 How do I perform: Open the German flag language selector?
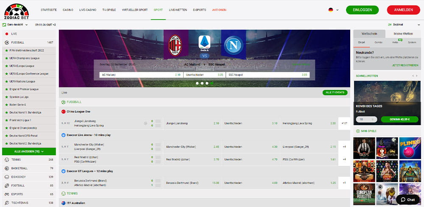(x=333, y=10)
